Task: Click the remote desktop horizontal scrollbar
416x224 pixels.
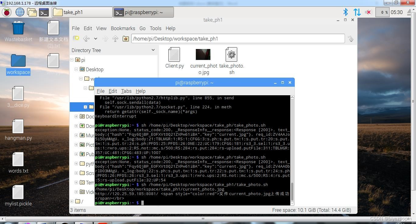Action: 203,219
